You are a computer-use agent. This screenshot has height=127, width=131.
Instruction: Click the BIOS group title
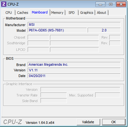10,58
